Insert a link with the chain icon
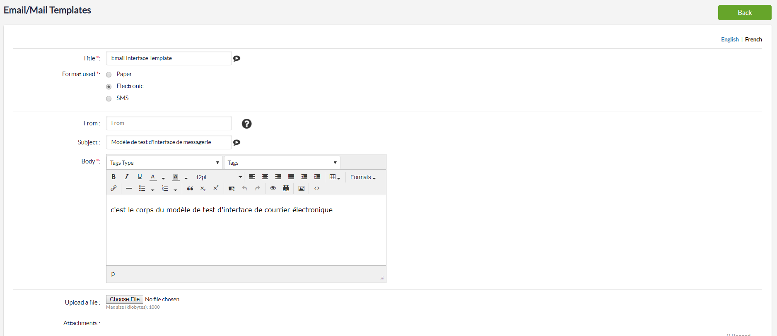Image resolution: width=777 pixels, height=336 pixels. click(x=113, y=188)
